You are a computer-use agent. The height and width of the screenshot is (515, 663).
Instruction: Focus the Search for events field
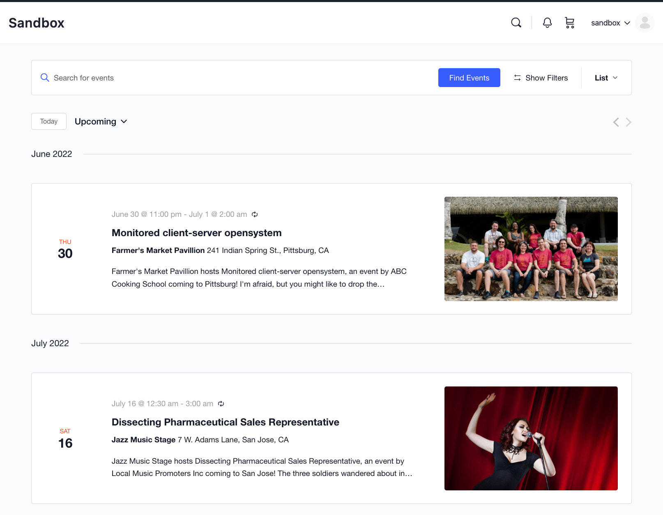coord(242,78)
